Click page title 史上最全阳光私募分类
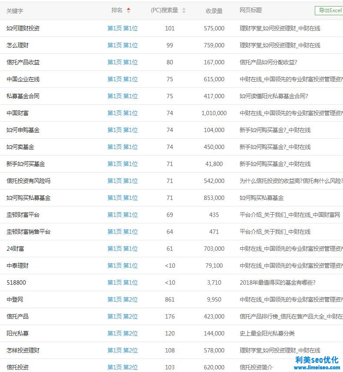343x372 pixels. point(267,334)
